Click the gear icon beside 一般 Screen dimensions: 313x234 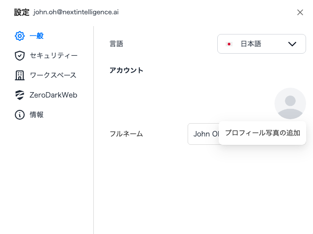(x=20, y=36)
